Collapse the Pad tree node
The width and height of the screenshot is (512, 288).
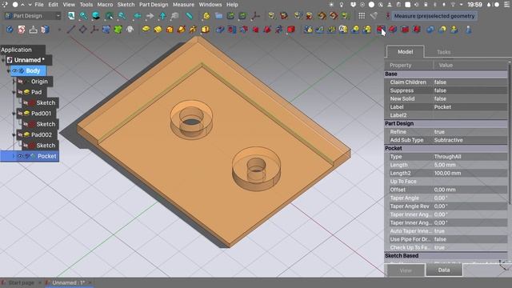(14, 93)
